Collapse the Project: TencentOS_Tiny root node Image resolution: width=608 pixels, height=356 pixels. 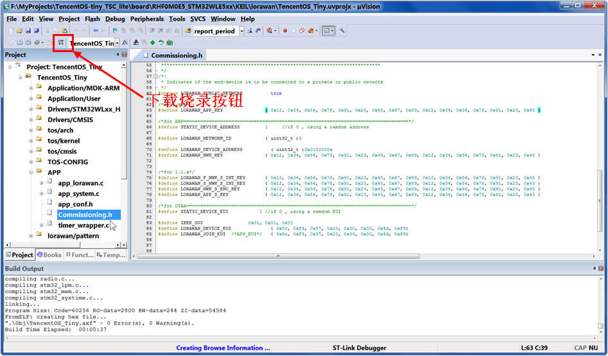(x=10, y=67)
